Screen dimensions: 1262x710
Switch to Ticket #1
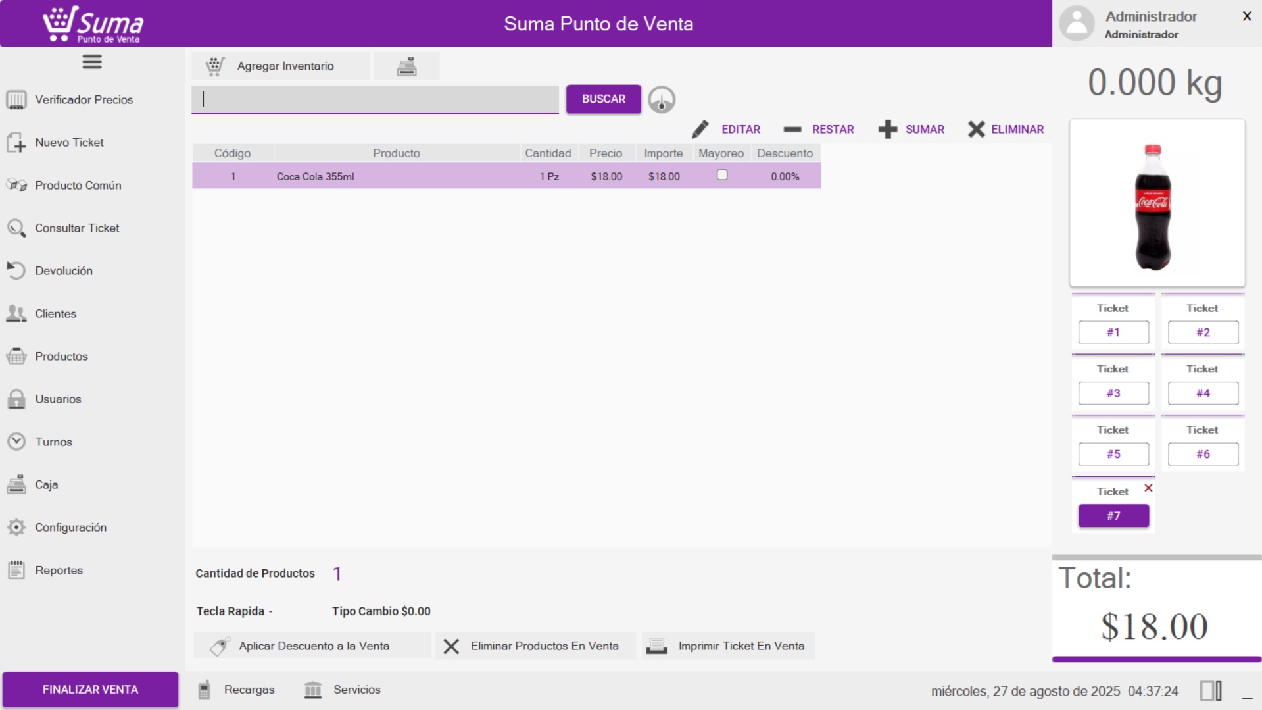click(1113, 332)
